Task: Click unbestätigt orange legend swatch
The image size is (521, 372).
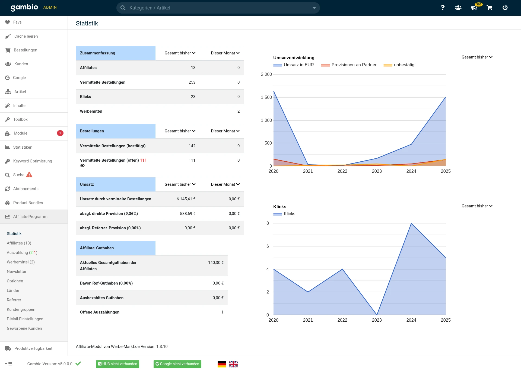Action: [388, 65]
